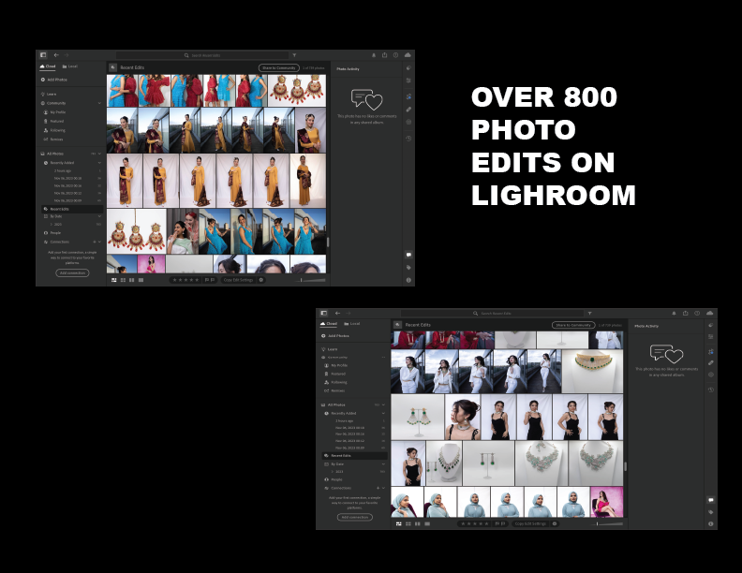This screenshot has width=742, height=573.
Task: Toggle pick flag in upper window toolbar
Action: click(207, 280)
